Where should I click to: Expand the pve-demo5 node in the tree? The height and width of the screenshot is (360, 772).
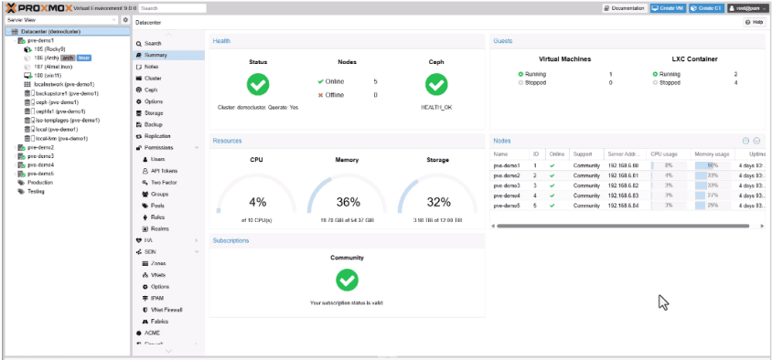coord(15,175)
